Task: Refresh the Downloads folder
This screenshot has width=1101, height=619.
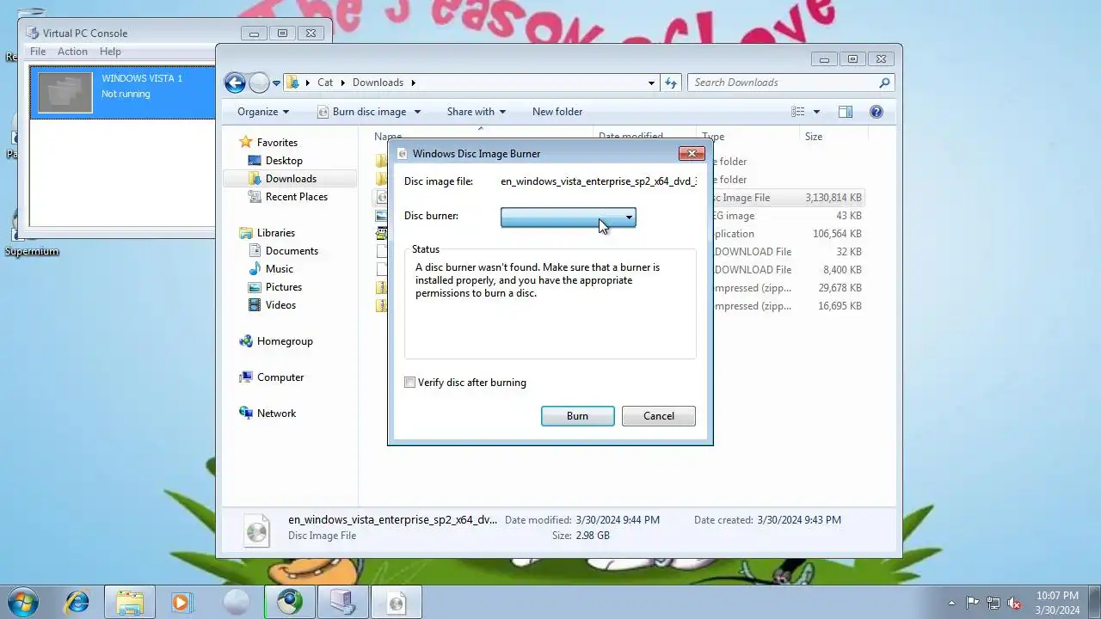Action: (x=671, y=83)
